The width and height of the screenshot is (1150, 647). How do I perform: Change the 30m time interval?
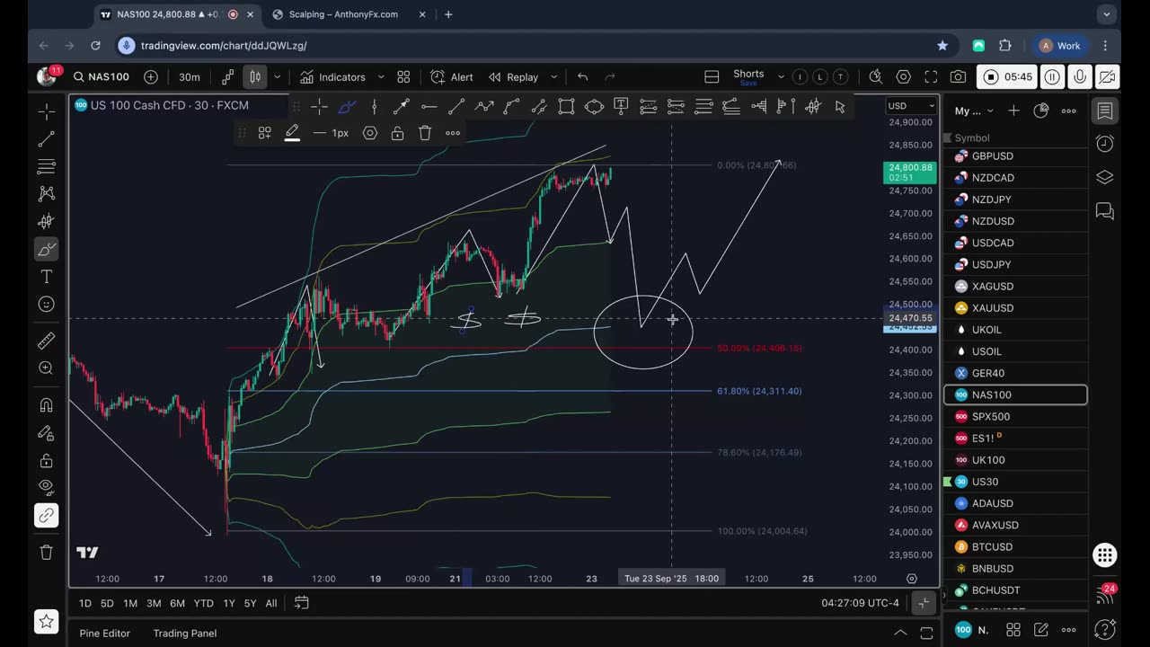[x=189, y=77]
